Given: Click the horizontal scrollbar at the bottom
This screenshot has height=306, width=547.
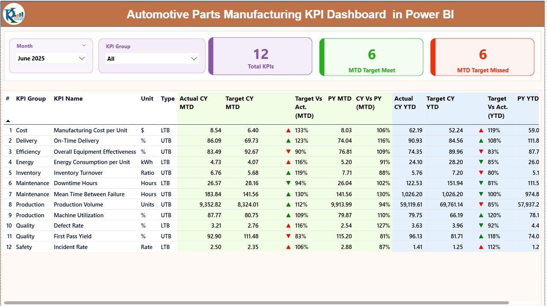Looking at the screenshot, I should point(273,303).
